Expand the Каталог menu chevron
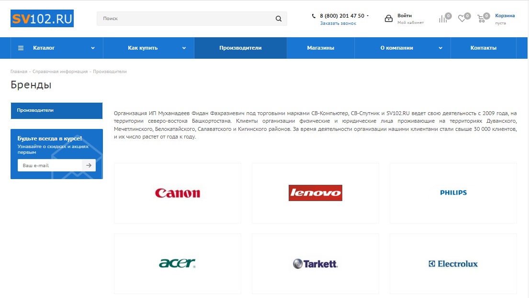The image size is (529, 298). click(x=93, y=48)
